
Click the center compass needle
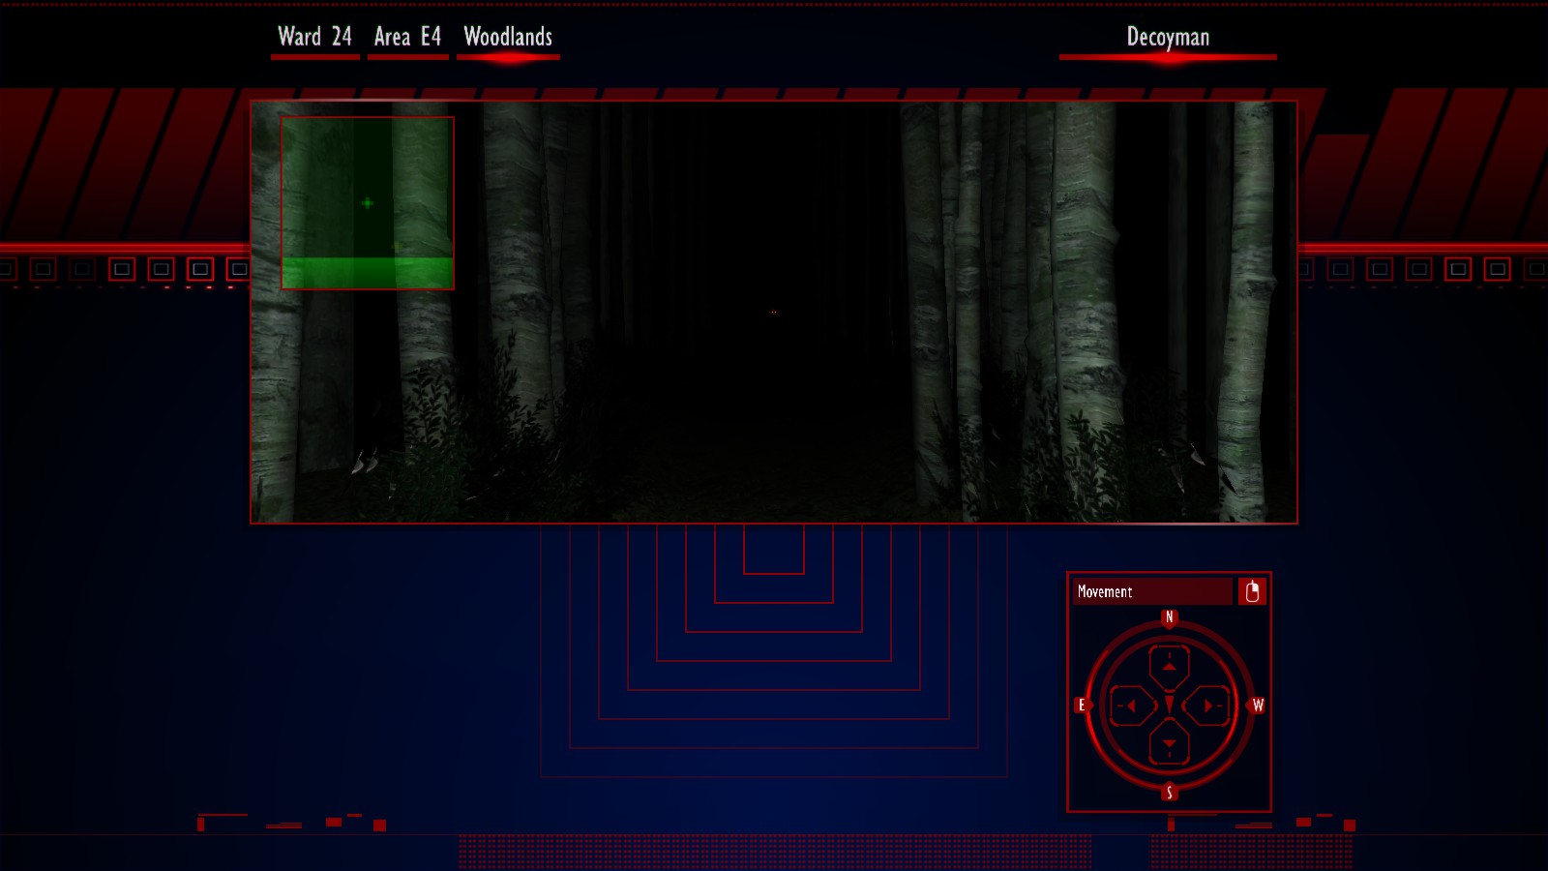(x=1169, y=705)
